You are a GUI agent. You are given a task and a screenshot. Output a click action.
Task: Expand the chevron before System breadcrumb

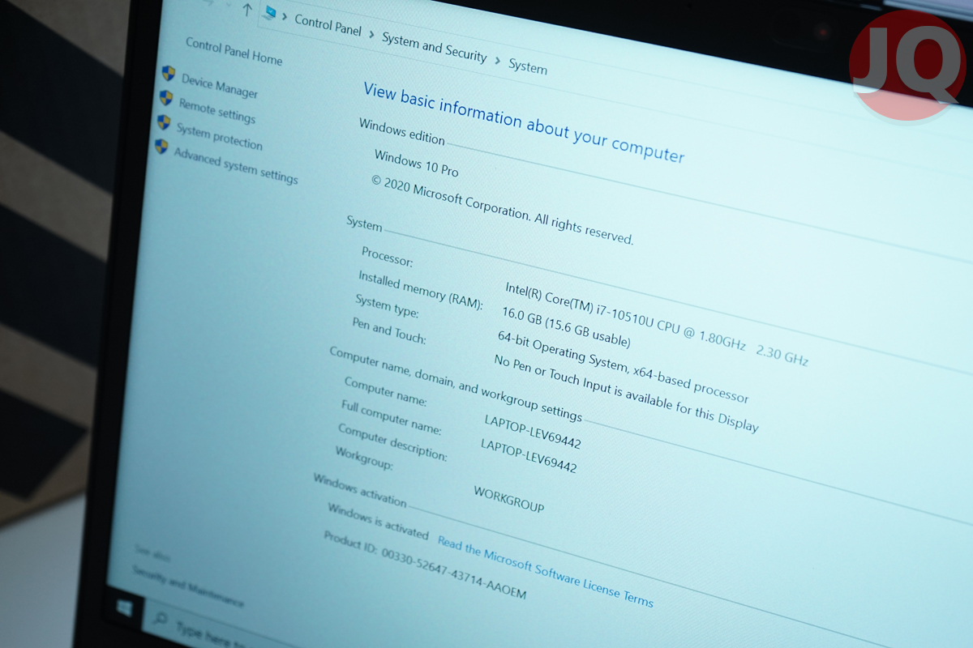498,61
